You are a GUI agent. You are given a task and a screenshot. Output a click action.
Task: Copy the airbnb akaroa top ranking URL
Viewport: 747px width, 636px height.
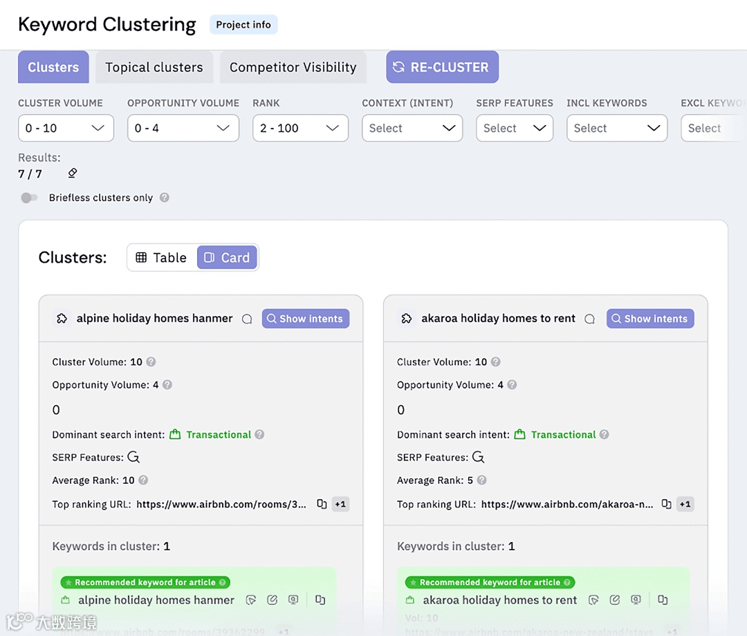(666, 504)
